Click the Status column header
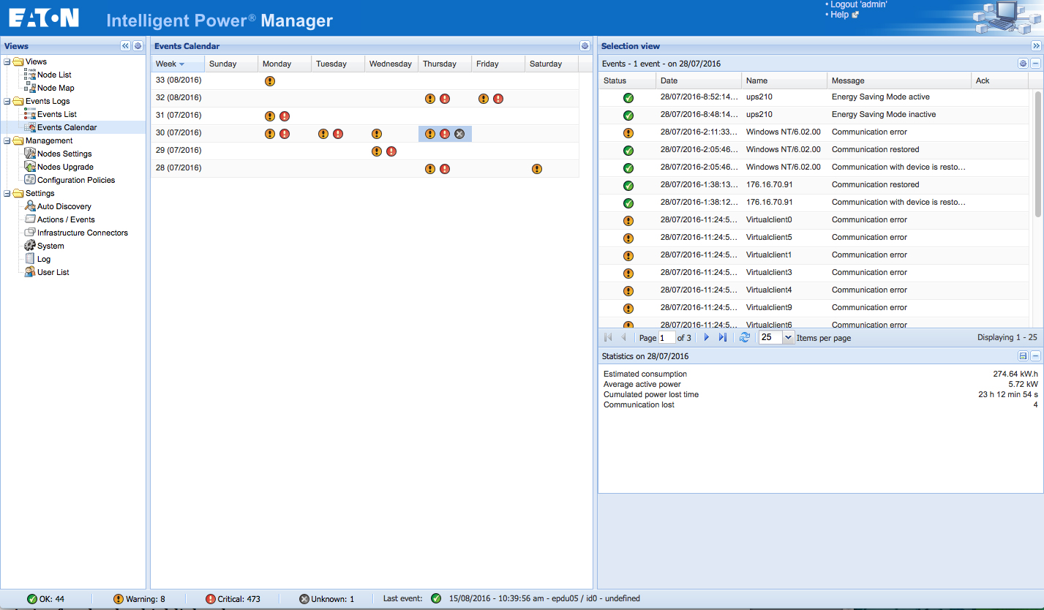Screen dimensions: 1044x610 point(627,80)
